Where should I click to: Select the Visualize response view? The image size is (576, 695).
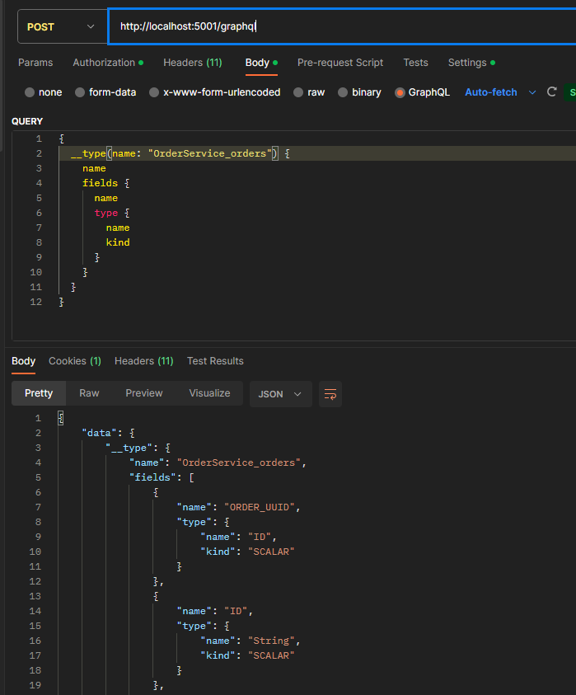(x=208, y=393)
